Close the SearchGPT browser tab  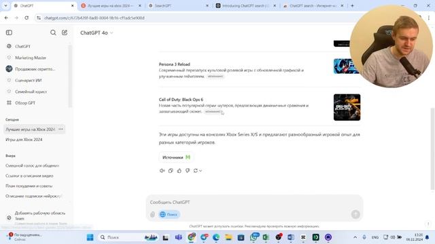tap(207, 5)
